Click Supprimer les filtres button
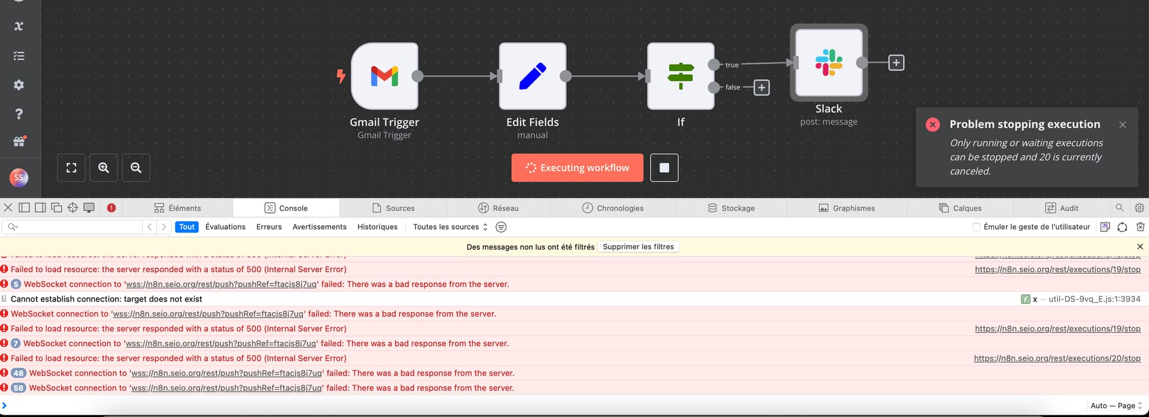The height and width of the screenshot is (417, 1149). click(x=638, y=246)
